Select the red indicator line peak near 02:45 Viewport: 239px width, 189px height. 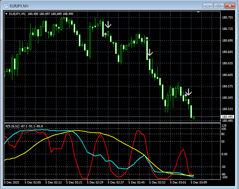point(138,131)
